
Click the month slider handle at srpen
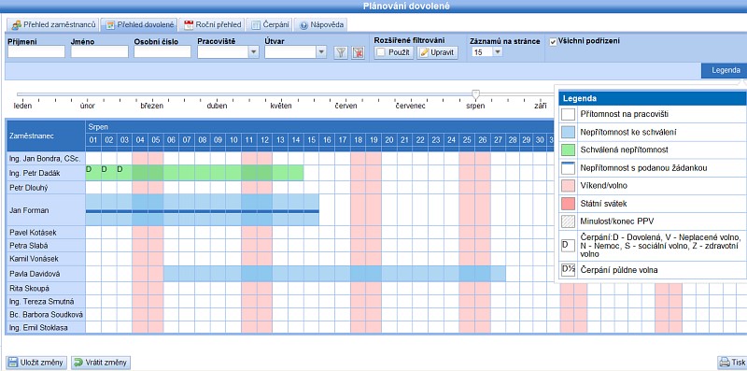475,94
